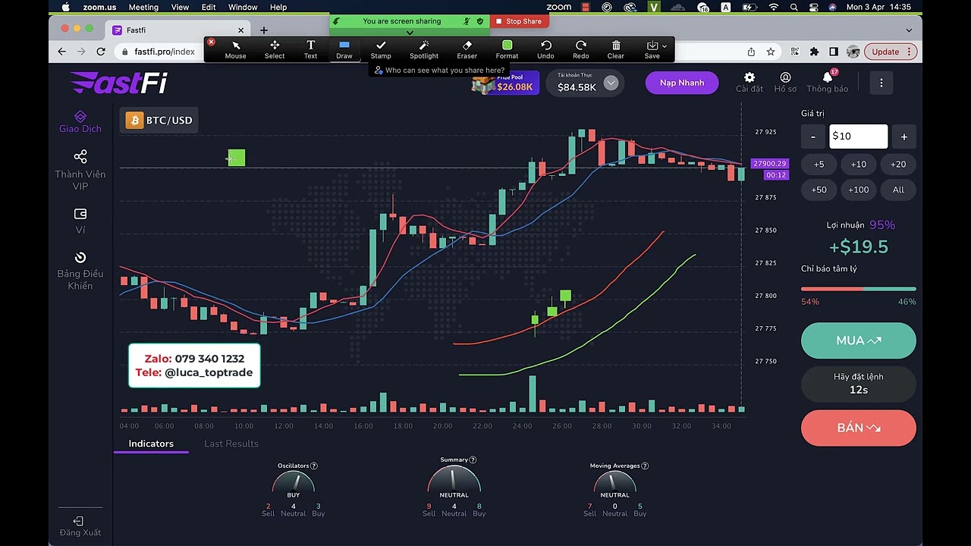
Task: Open the Format color options
Action: tap(507, 50)
